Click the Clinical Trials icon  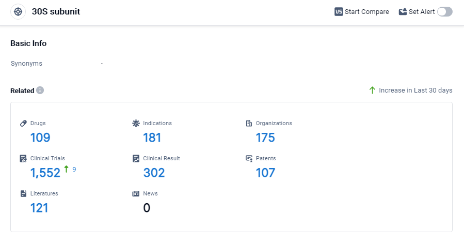click(23, 158)
